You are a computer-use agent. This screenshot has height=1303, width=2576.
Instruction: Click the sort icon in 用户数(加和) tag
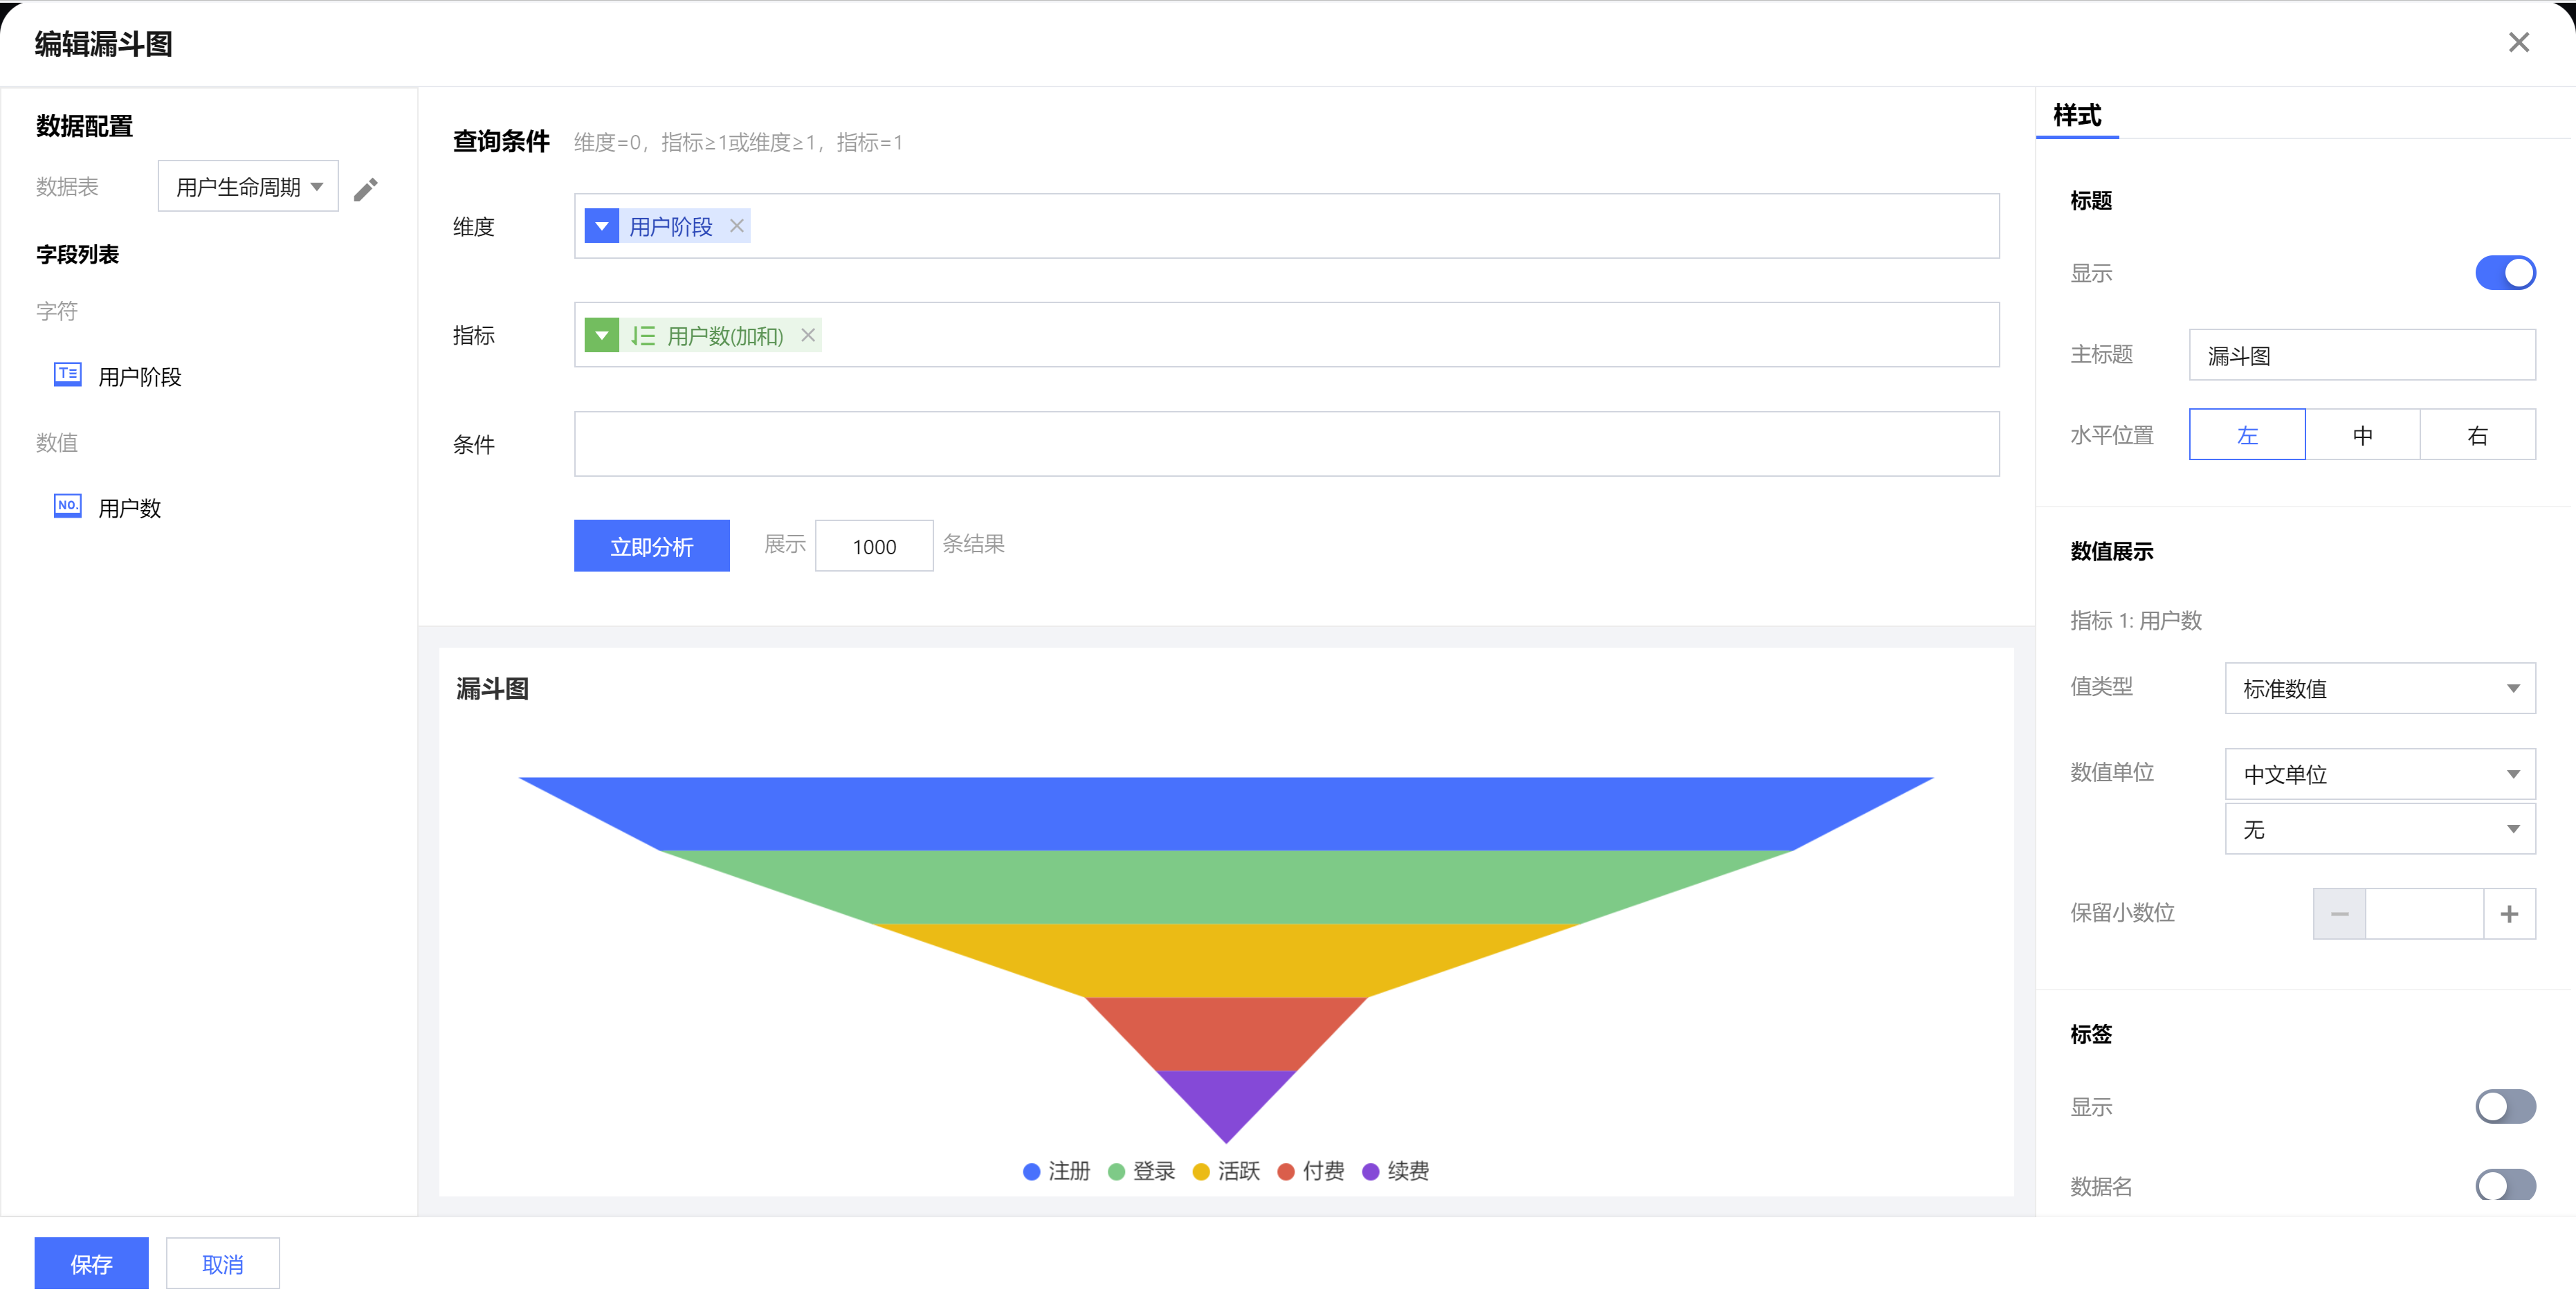pos(643,335)
